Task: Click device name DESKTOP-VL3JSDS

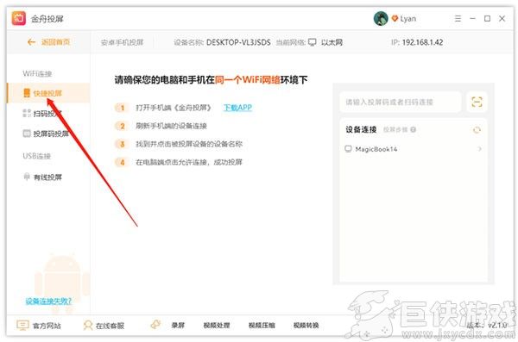Action: coord(238,42)
